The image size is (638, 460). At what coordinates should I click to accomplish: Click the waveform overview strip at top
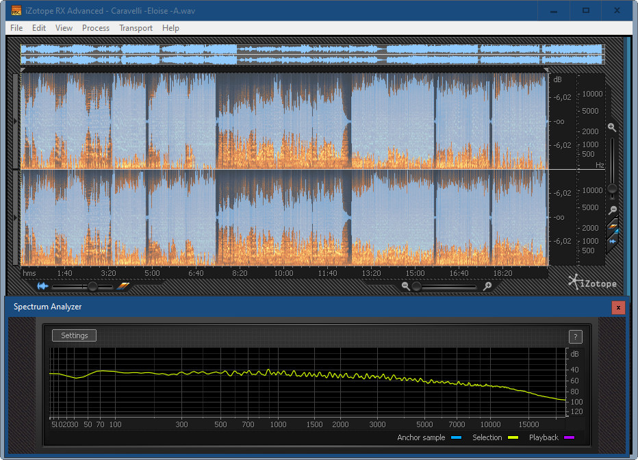[311, 54]
